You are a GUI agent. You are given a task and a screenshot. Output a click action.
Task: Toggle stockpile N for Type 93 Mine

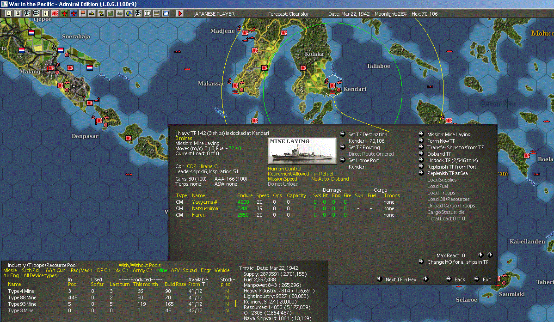coord(227,304)
